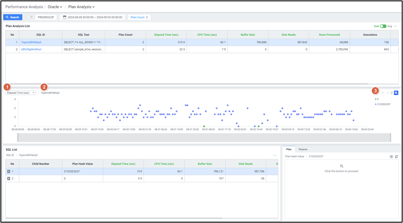Click the blue Search button
The width and height of the screenshot is (403, 223).
pyautogui.click(x=12, y=17)
